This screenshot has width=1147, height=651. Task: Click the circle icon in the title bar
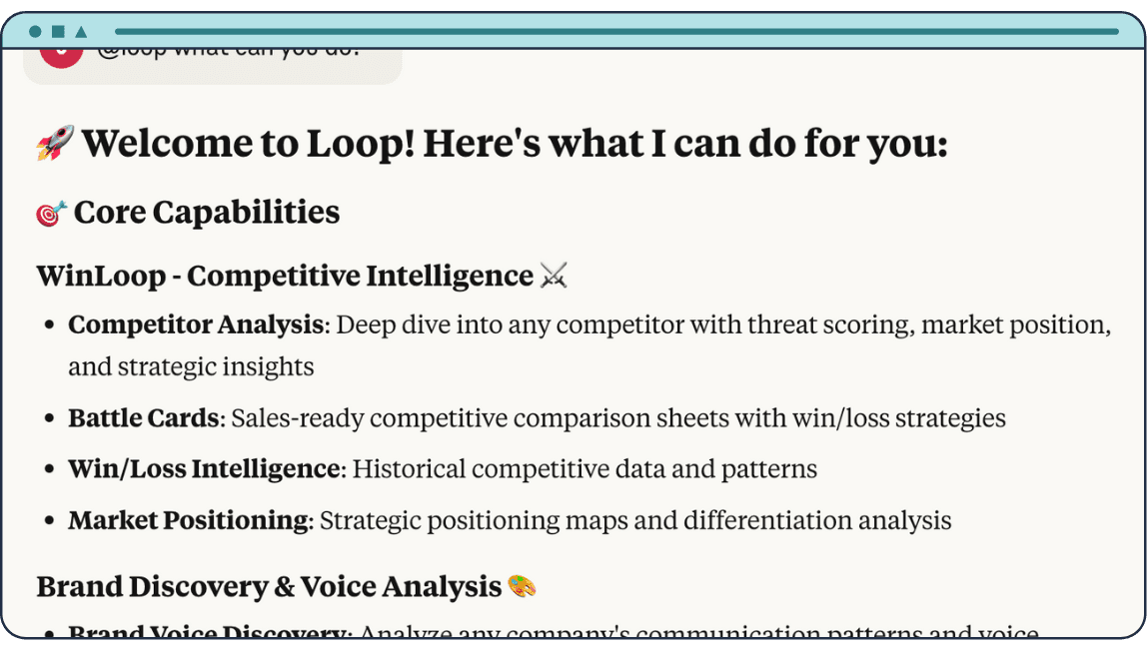(36, 32)
